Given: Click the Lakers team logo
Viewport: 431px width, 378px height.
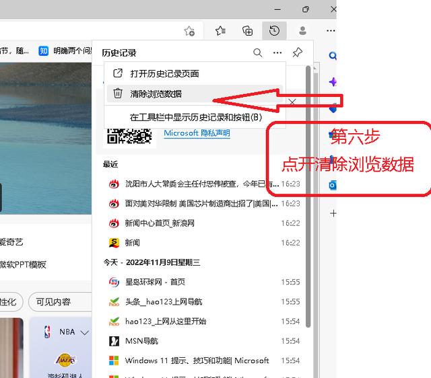Looking at the screenshot, I should (x=65, y=360).
